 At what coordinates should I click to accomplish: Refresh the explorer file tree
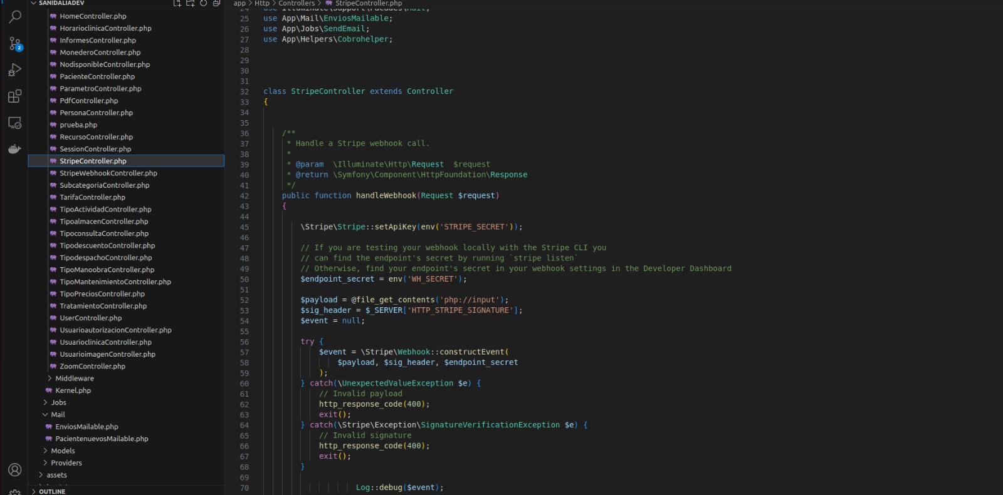tap(203, 3)
